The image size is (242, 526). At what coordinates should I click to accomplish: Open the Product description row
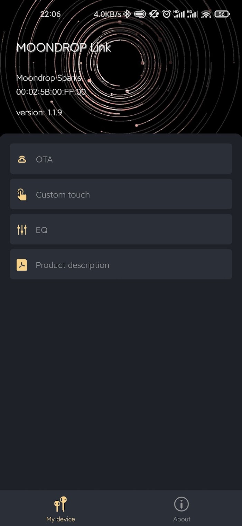(121, 264)
